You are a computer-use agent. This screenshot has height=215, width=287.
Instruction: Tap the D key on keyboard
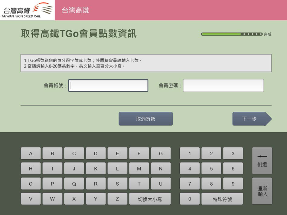[96, 153]
